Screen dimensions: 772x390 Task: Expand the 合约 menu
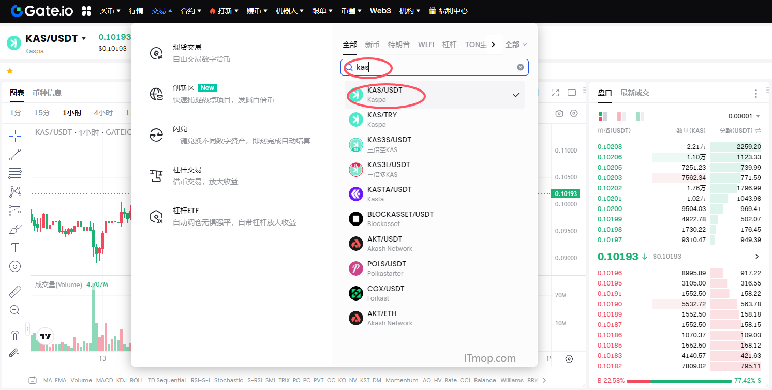pos(191,10)
